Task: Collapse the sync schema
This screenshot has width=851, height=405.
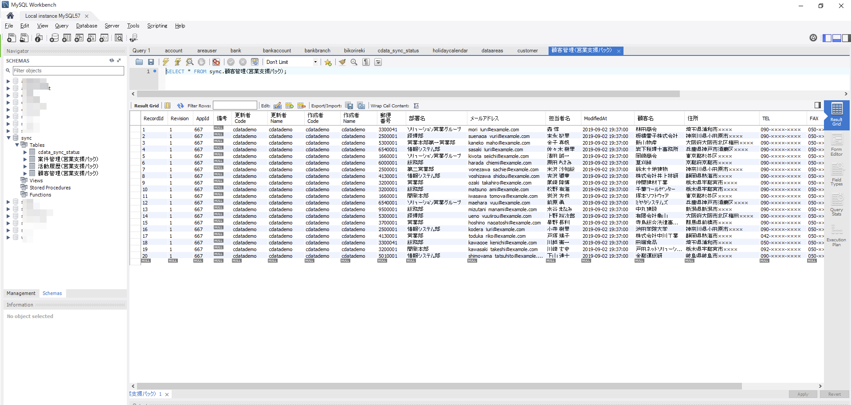Action: tap(8, 138)
